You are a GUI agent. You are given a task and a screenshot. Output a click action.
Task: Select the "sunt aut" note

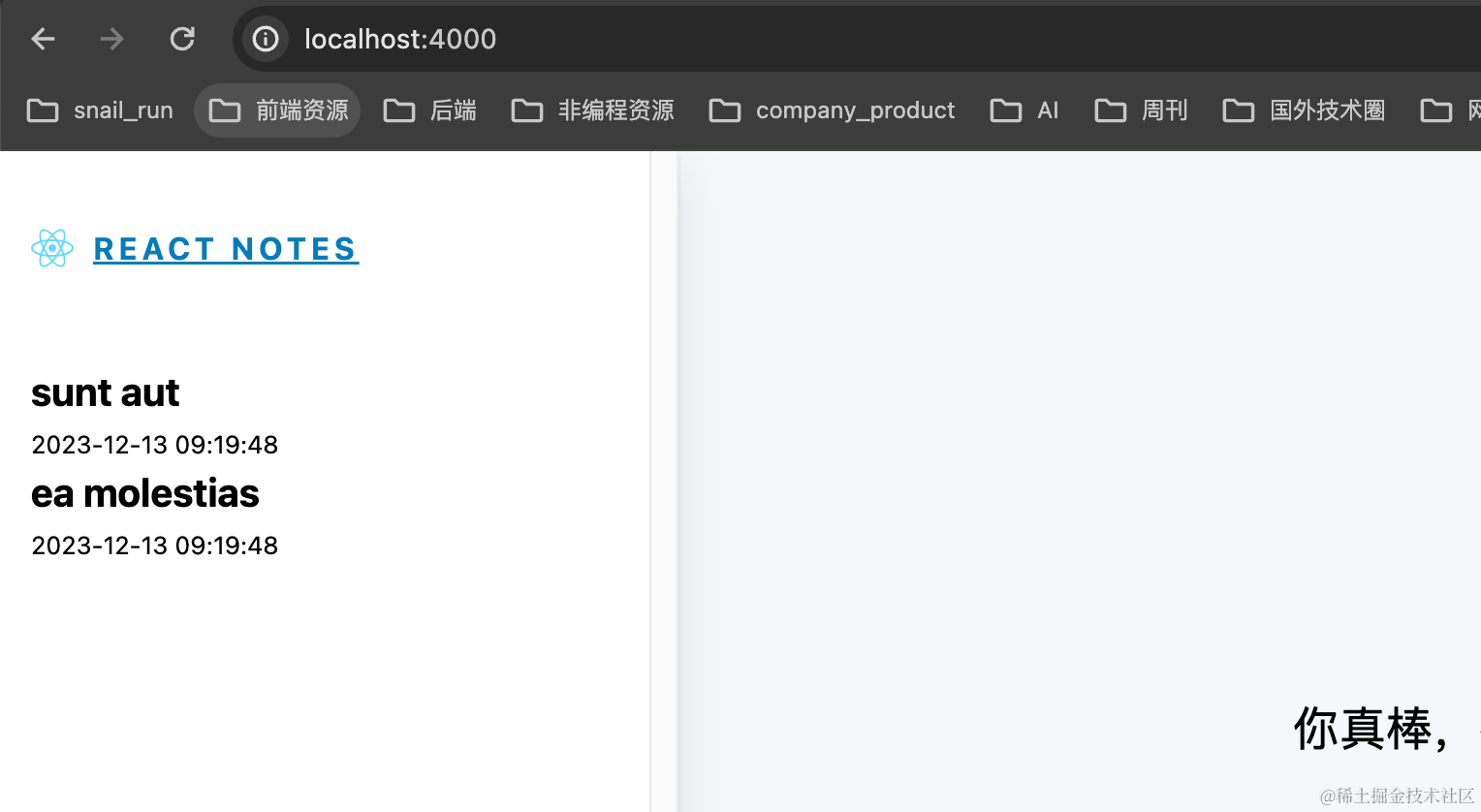pyautogui.click(x=105, y=393)
